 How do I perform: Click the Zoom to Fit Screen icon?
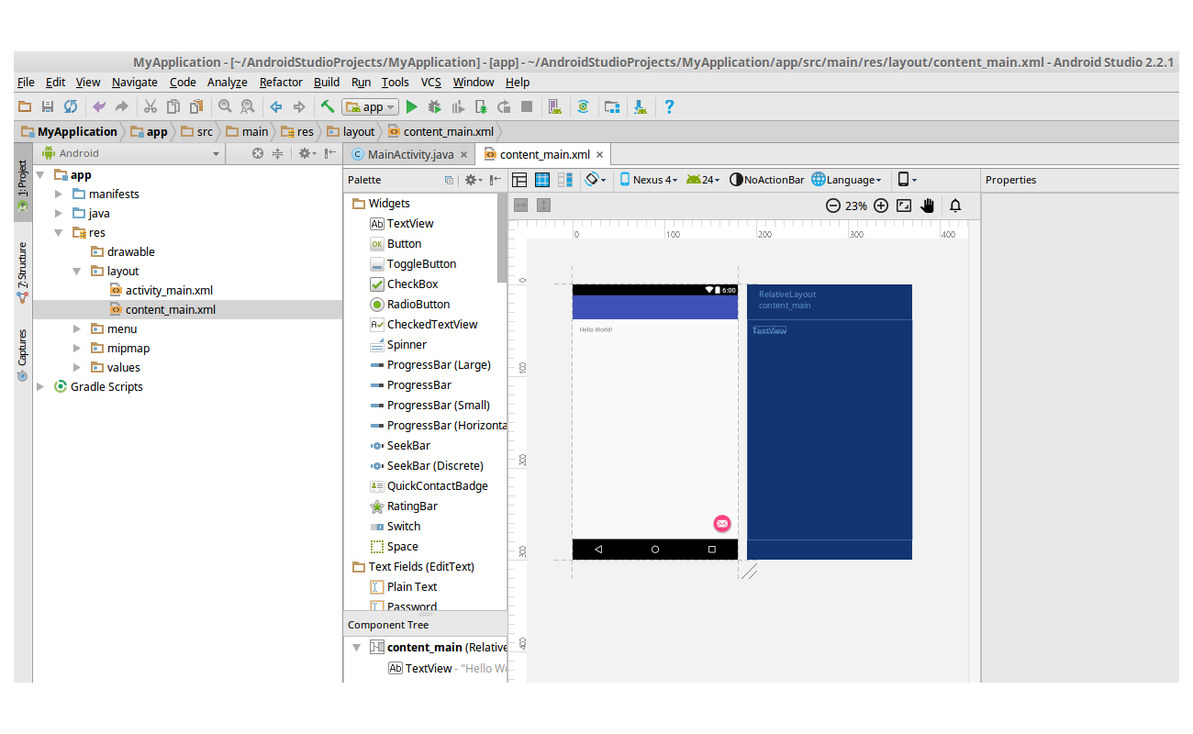pyautogui.click(x=904, y=206)
